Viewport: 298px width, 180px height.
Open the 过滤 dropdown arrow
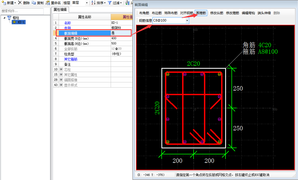point(121,3)
